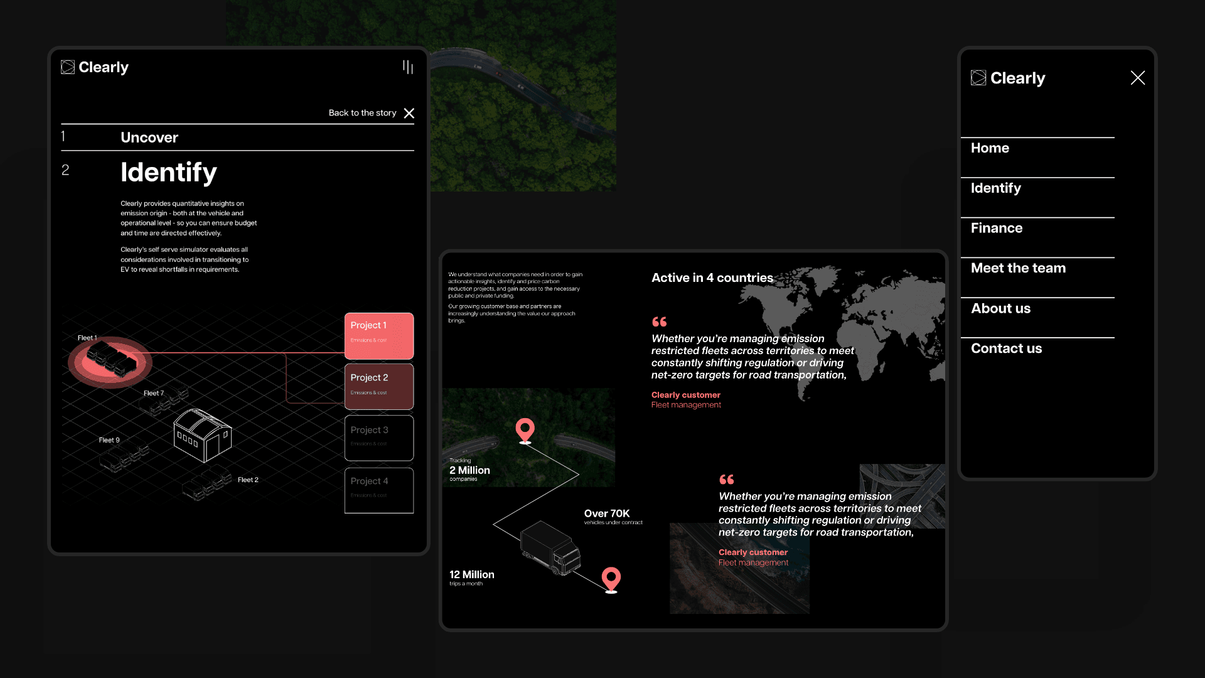Select the Project 2 card
The image size is (1205, 678).
pos(378,387)
